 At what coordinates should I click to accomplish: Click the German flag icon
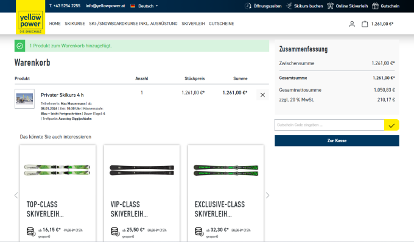pyautogui.click(x=133, y=6)
